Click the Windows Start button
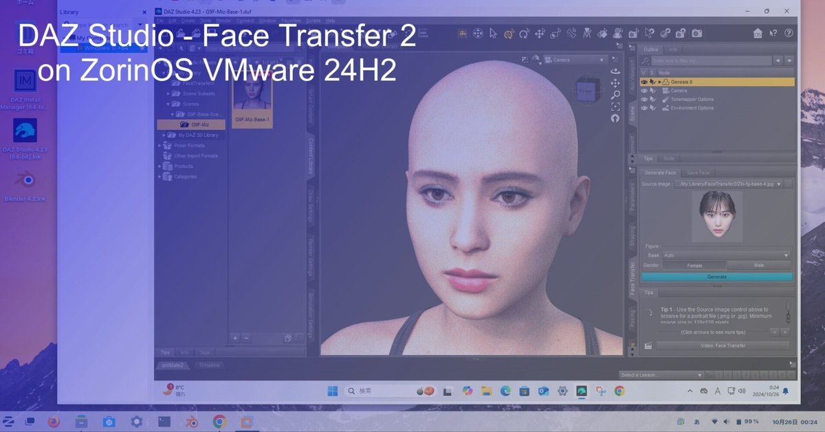This screenshot has height=432, width=825. tap(333, 391)
